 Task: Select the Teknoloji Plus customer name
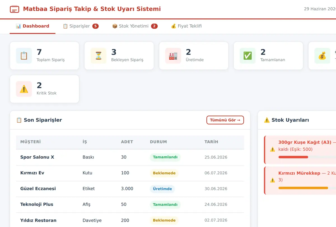click(x=37, y=204)
